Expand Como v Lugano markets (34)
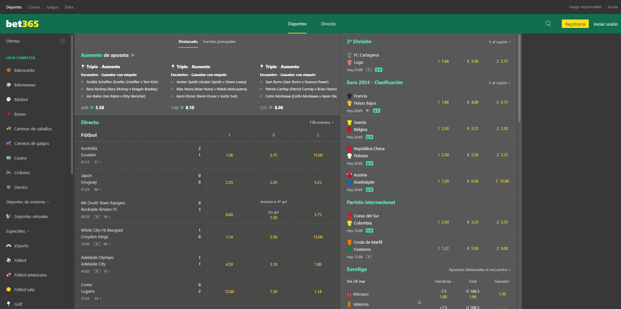The image size is (621, 309). pyautogui.click(x=98, y=299)
